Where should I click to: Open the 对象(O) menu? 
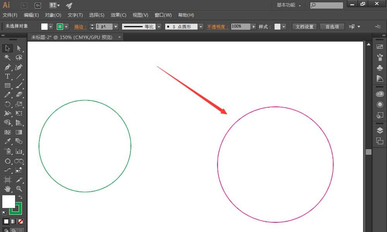tap(53, 15)
